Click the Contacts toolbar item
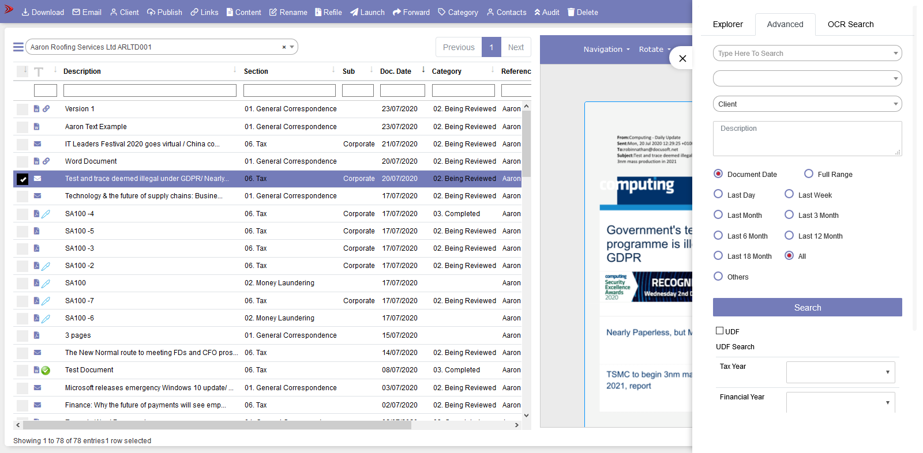923x453 pixels. point(506,12)
